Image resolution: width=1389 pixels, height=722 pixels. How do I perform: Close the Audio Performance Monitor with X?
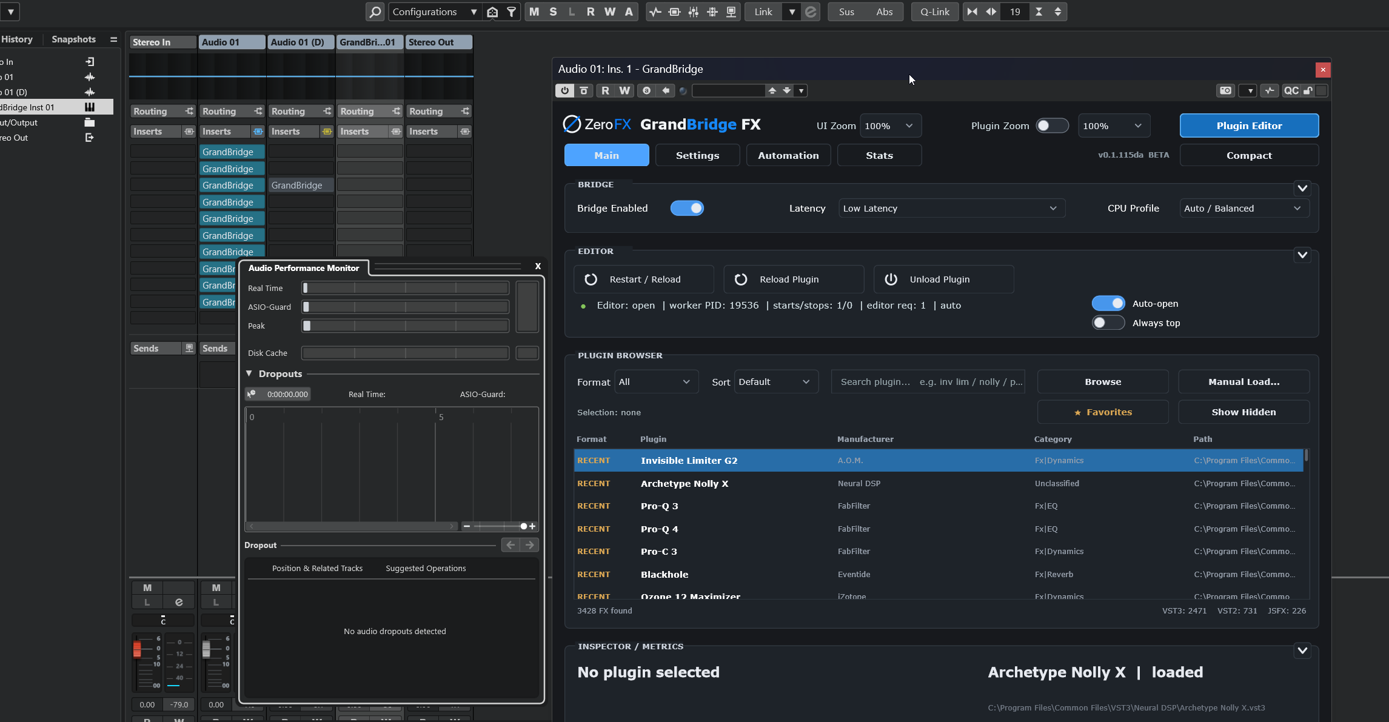point(538,266)
